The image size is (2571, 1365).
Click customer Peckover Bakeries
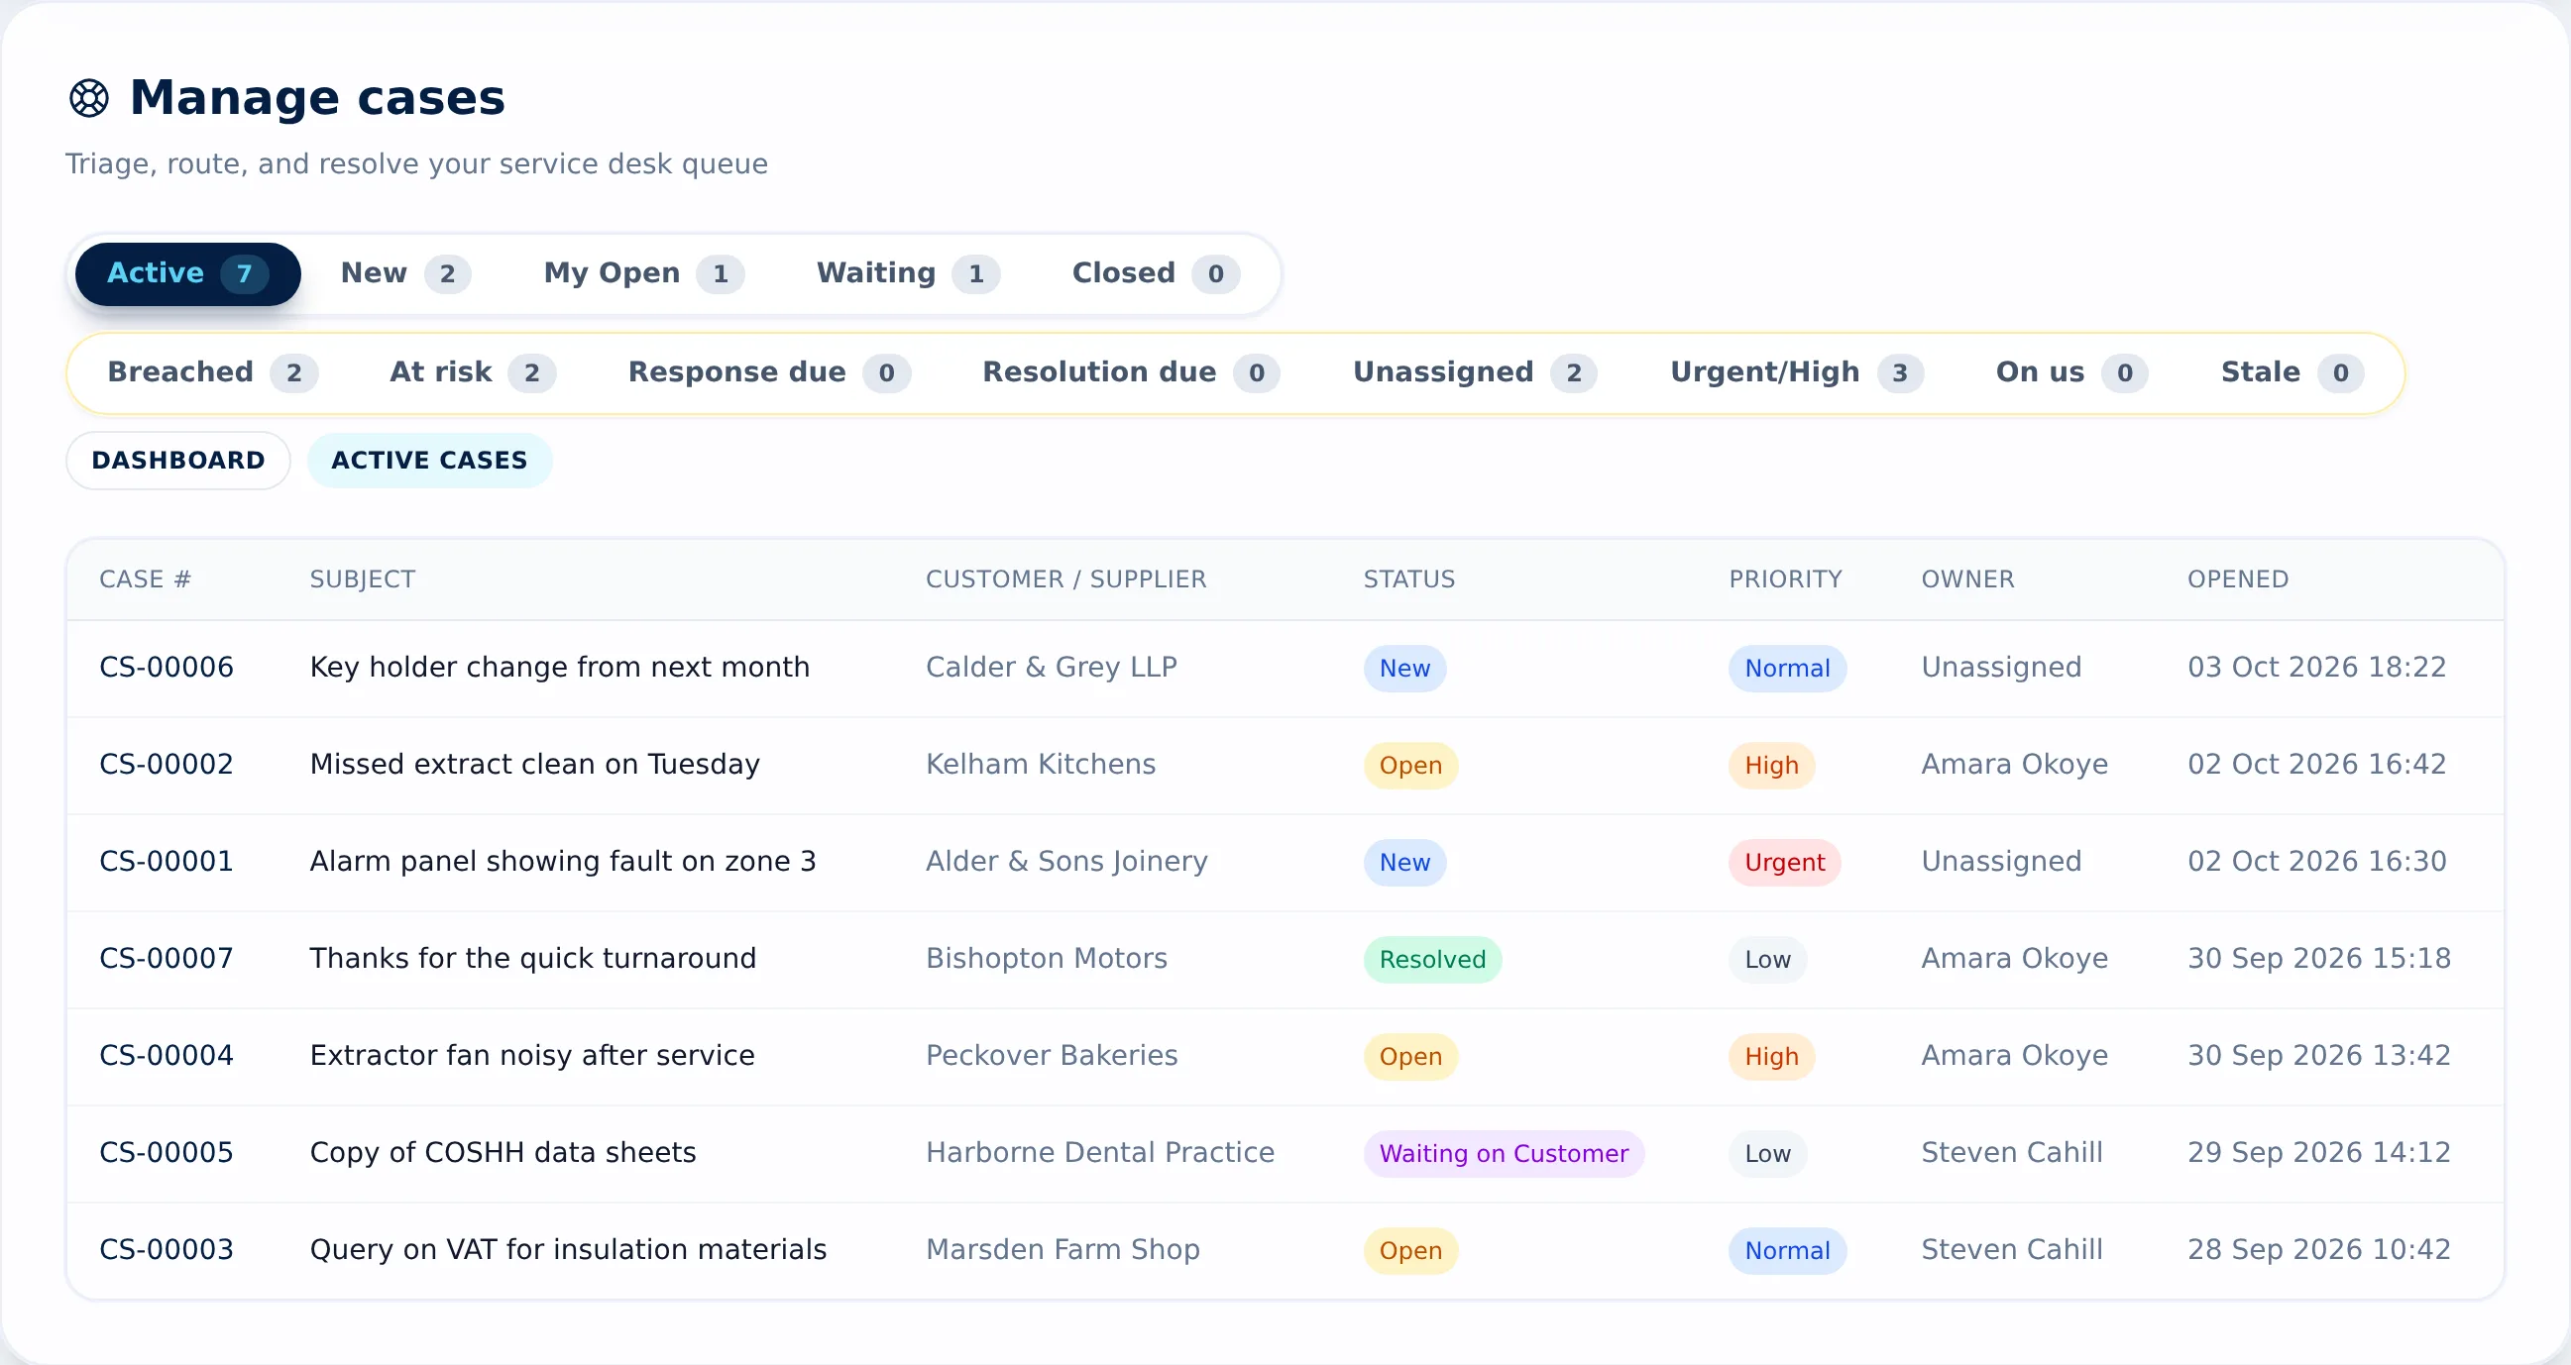coord(1051,1056)
